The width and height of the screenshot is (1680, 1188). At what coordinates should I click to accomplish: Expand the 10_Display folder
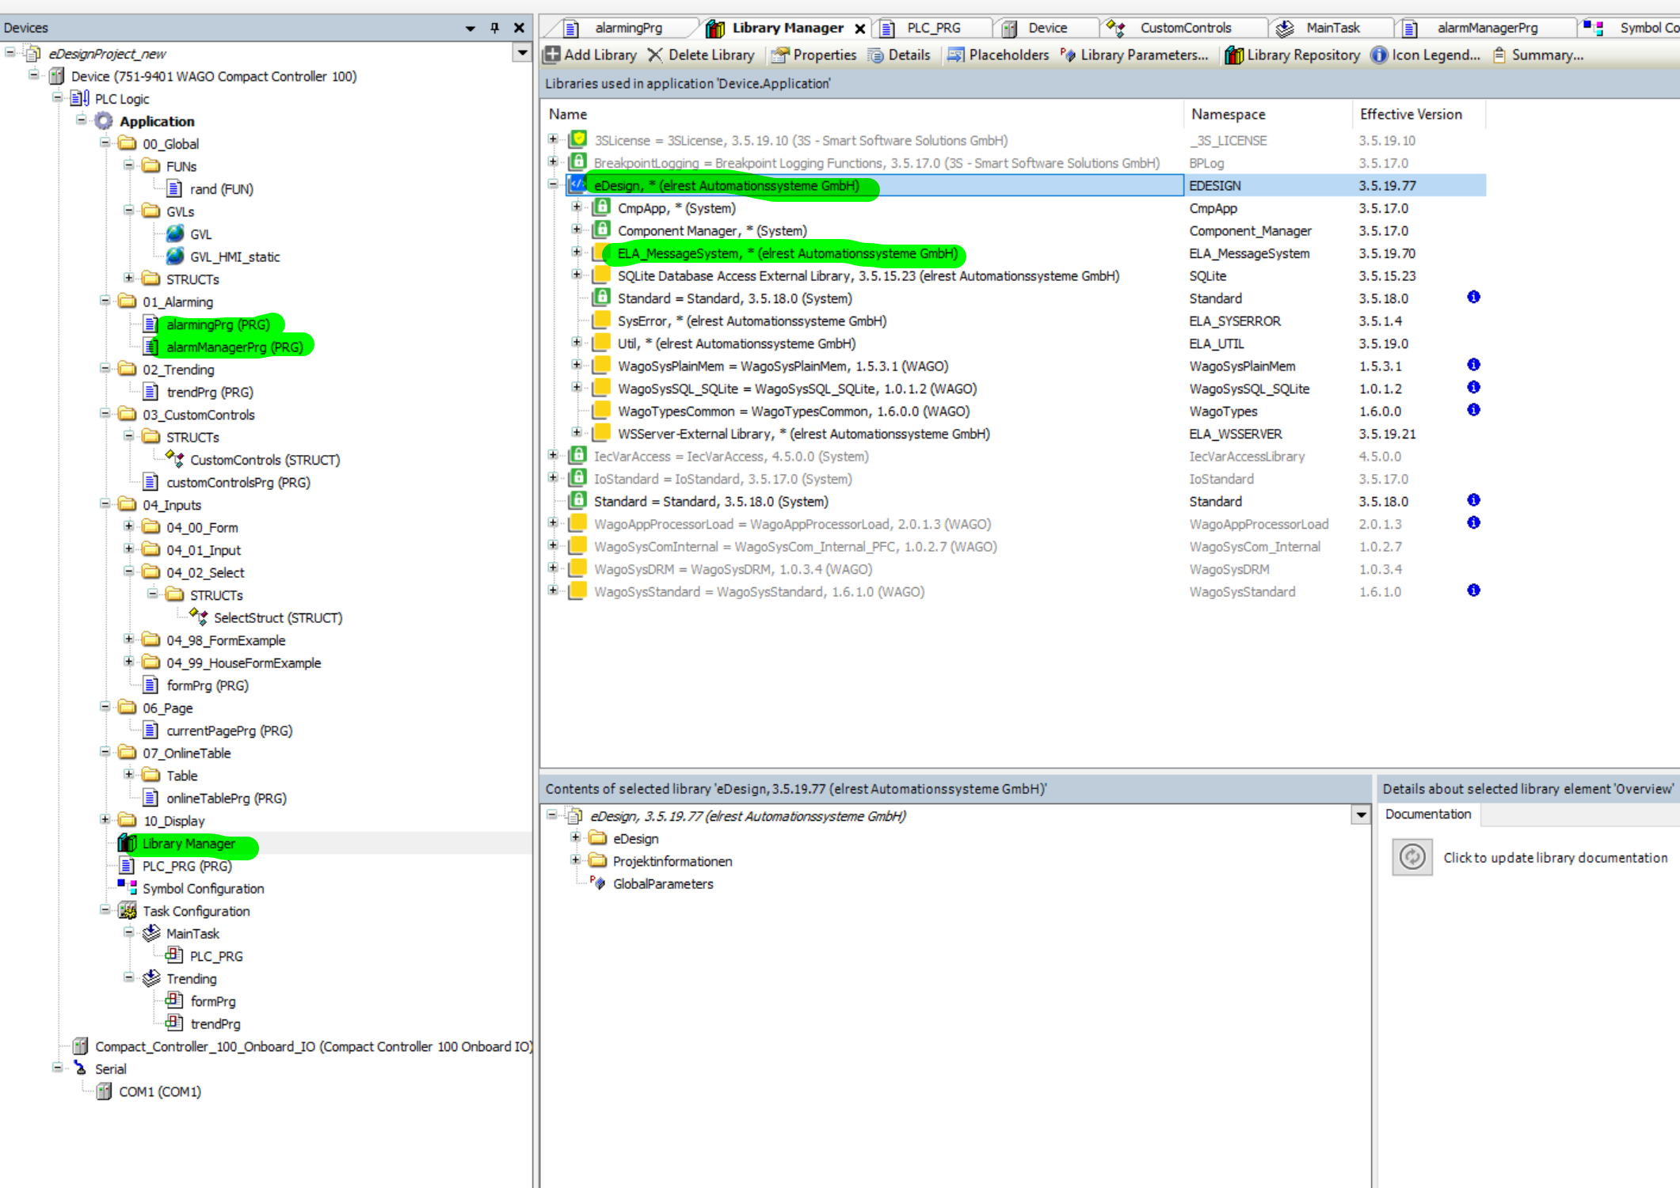click(105, 820)
